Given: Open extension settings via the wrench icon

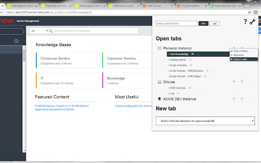Looking at the screenshot, I should point(253,22).
